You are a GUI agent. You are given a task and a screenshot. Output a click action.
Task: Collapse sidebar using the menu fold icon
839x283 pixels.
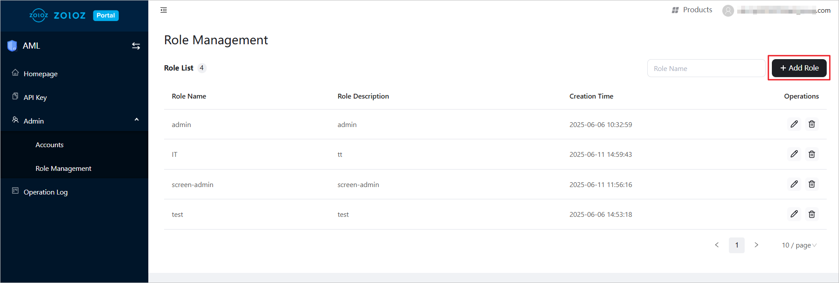(164, 10)
